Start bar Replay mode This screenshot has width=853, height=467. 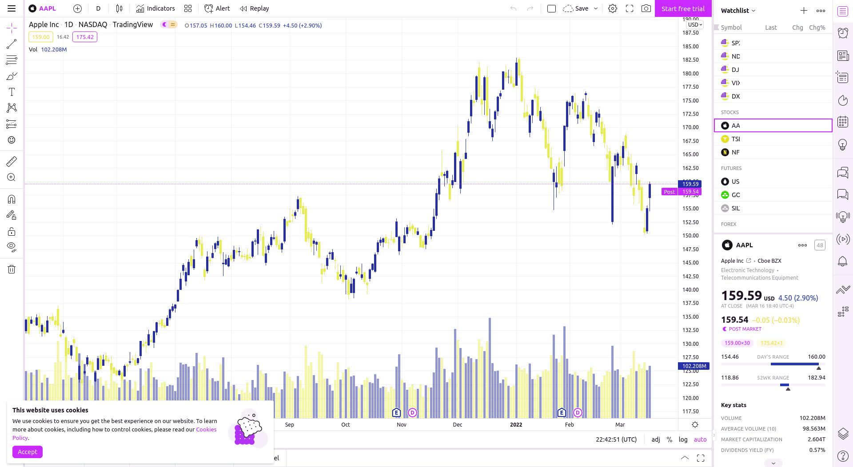254,8
